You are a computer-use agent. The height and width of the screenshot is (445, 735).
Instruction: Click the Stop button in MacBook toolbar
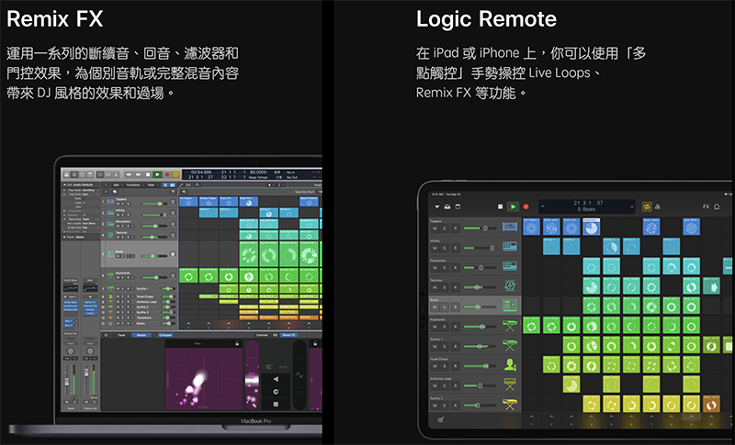tap(148, 174)
